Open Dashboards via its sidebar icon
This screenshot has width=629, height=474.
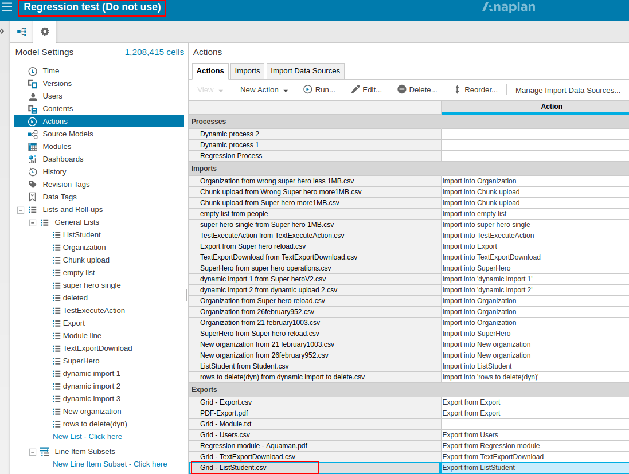point(33,159)
